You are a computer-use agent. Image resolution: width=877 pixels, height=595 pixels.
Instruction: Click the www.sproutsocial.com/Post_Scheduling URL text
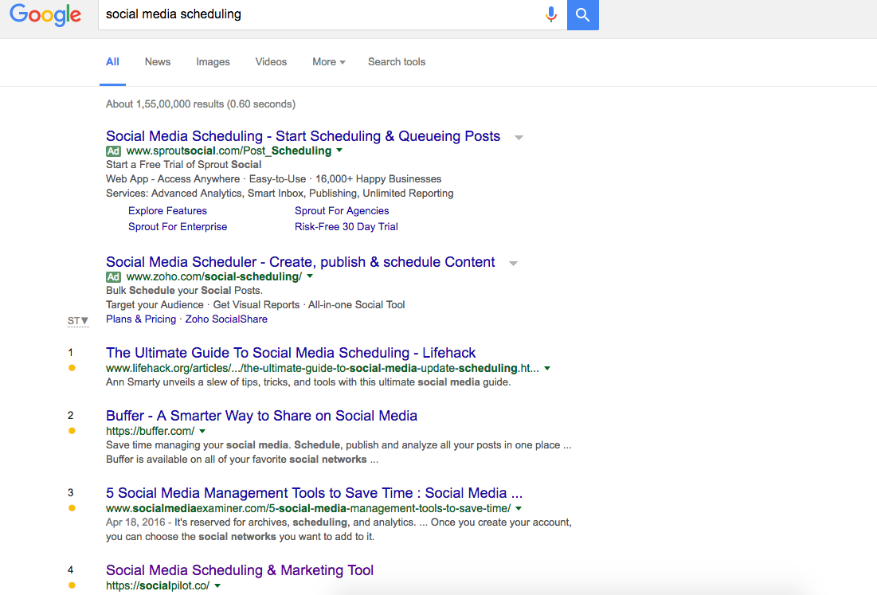coord(229,151)
